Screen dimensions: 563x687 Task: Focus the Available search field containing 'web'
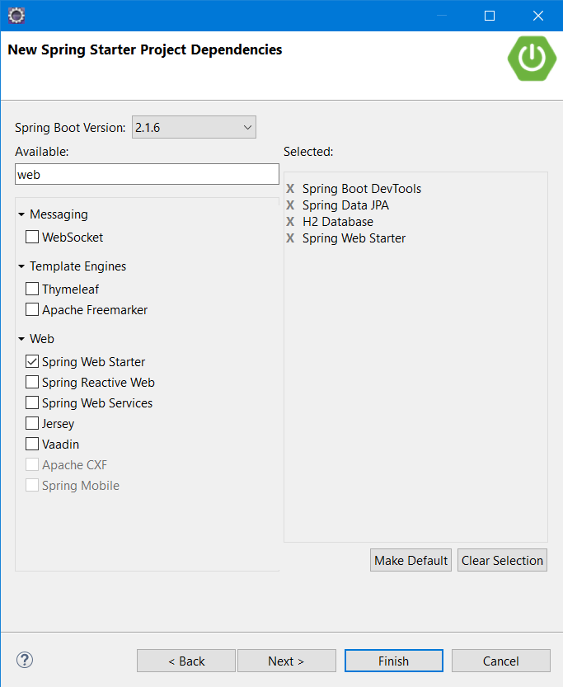[147, 174]
